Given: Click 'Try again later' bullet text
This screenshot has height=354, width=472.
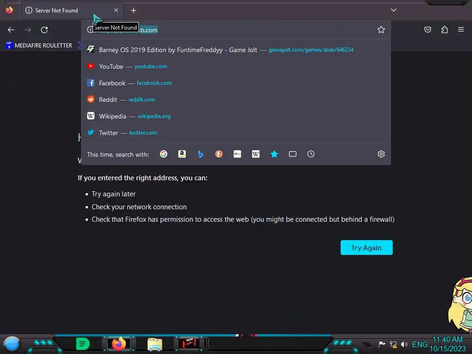Looking at the screenshot, I should (x=113, y=194).
